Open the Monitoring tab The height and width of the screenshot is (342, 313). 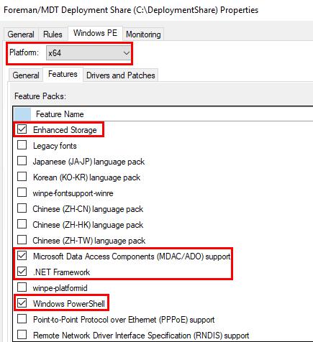[x=143, y=34]
